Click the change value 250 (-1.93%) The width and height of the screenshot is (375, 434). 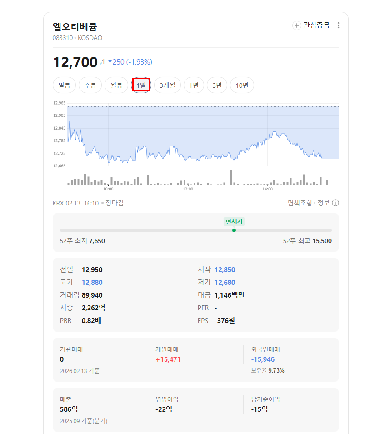(132, 62)
